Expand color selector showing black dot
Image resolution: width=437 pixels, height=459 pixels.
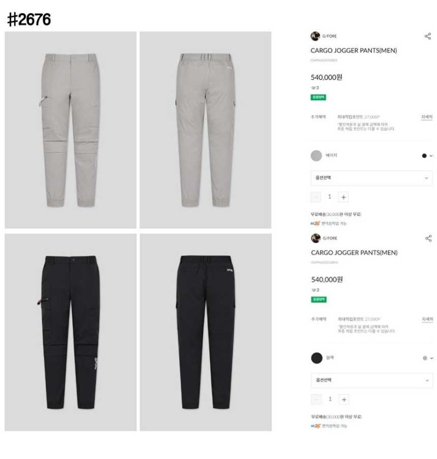tap(427, 156)
